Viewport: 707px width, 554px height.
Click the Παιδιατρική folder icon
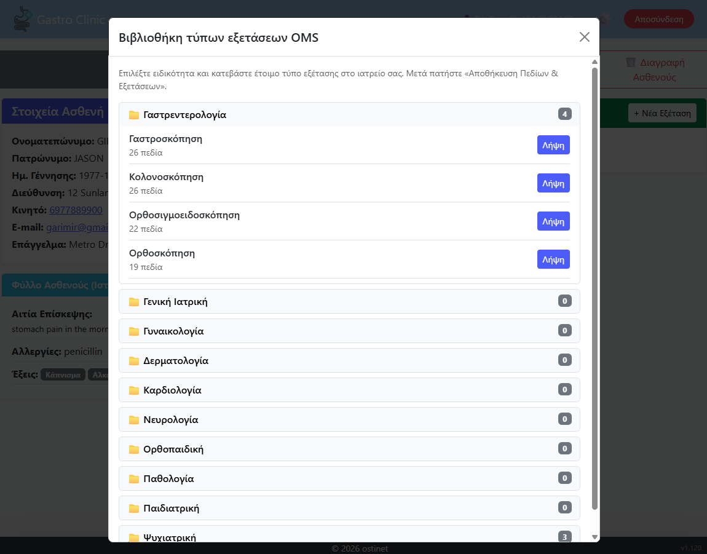[x=134, y=508]
